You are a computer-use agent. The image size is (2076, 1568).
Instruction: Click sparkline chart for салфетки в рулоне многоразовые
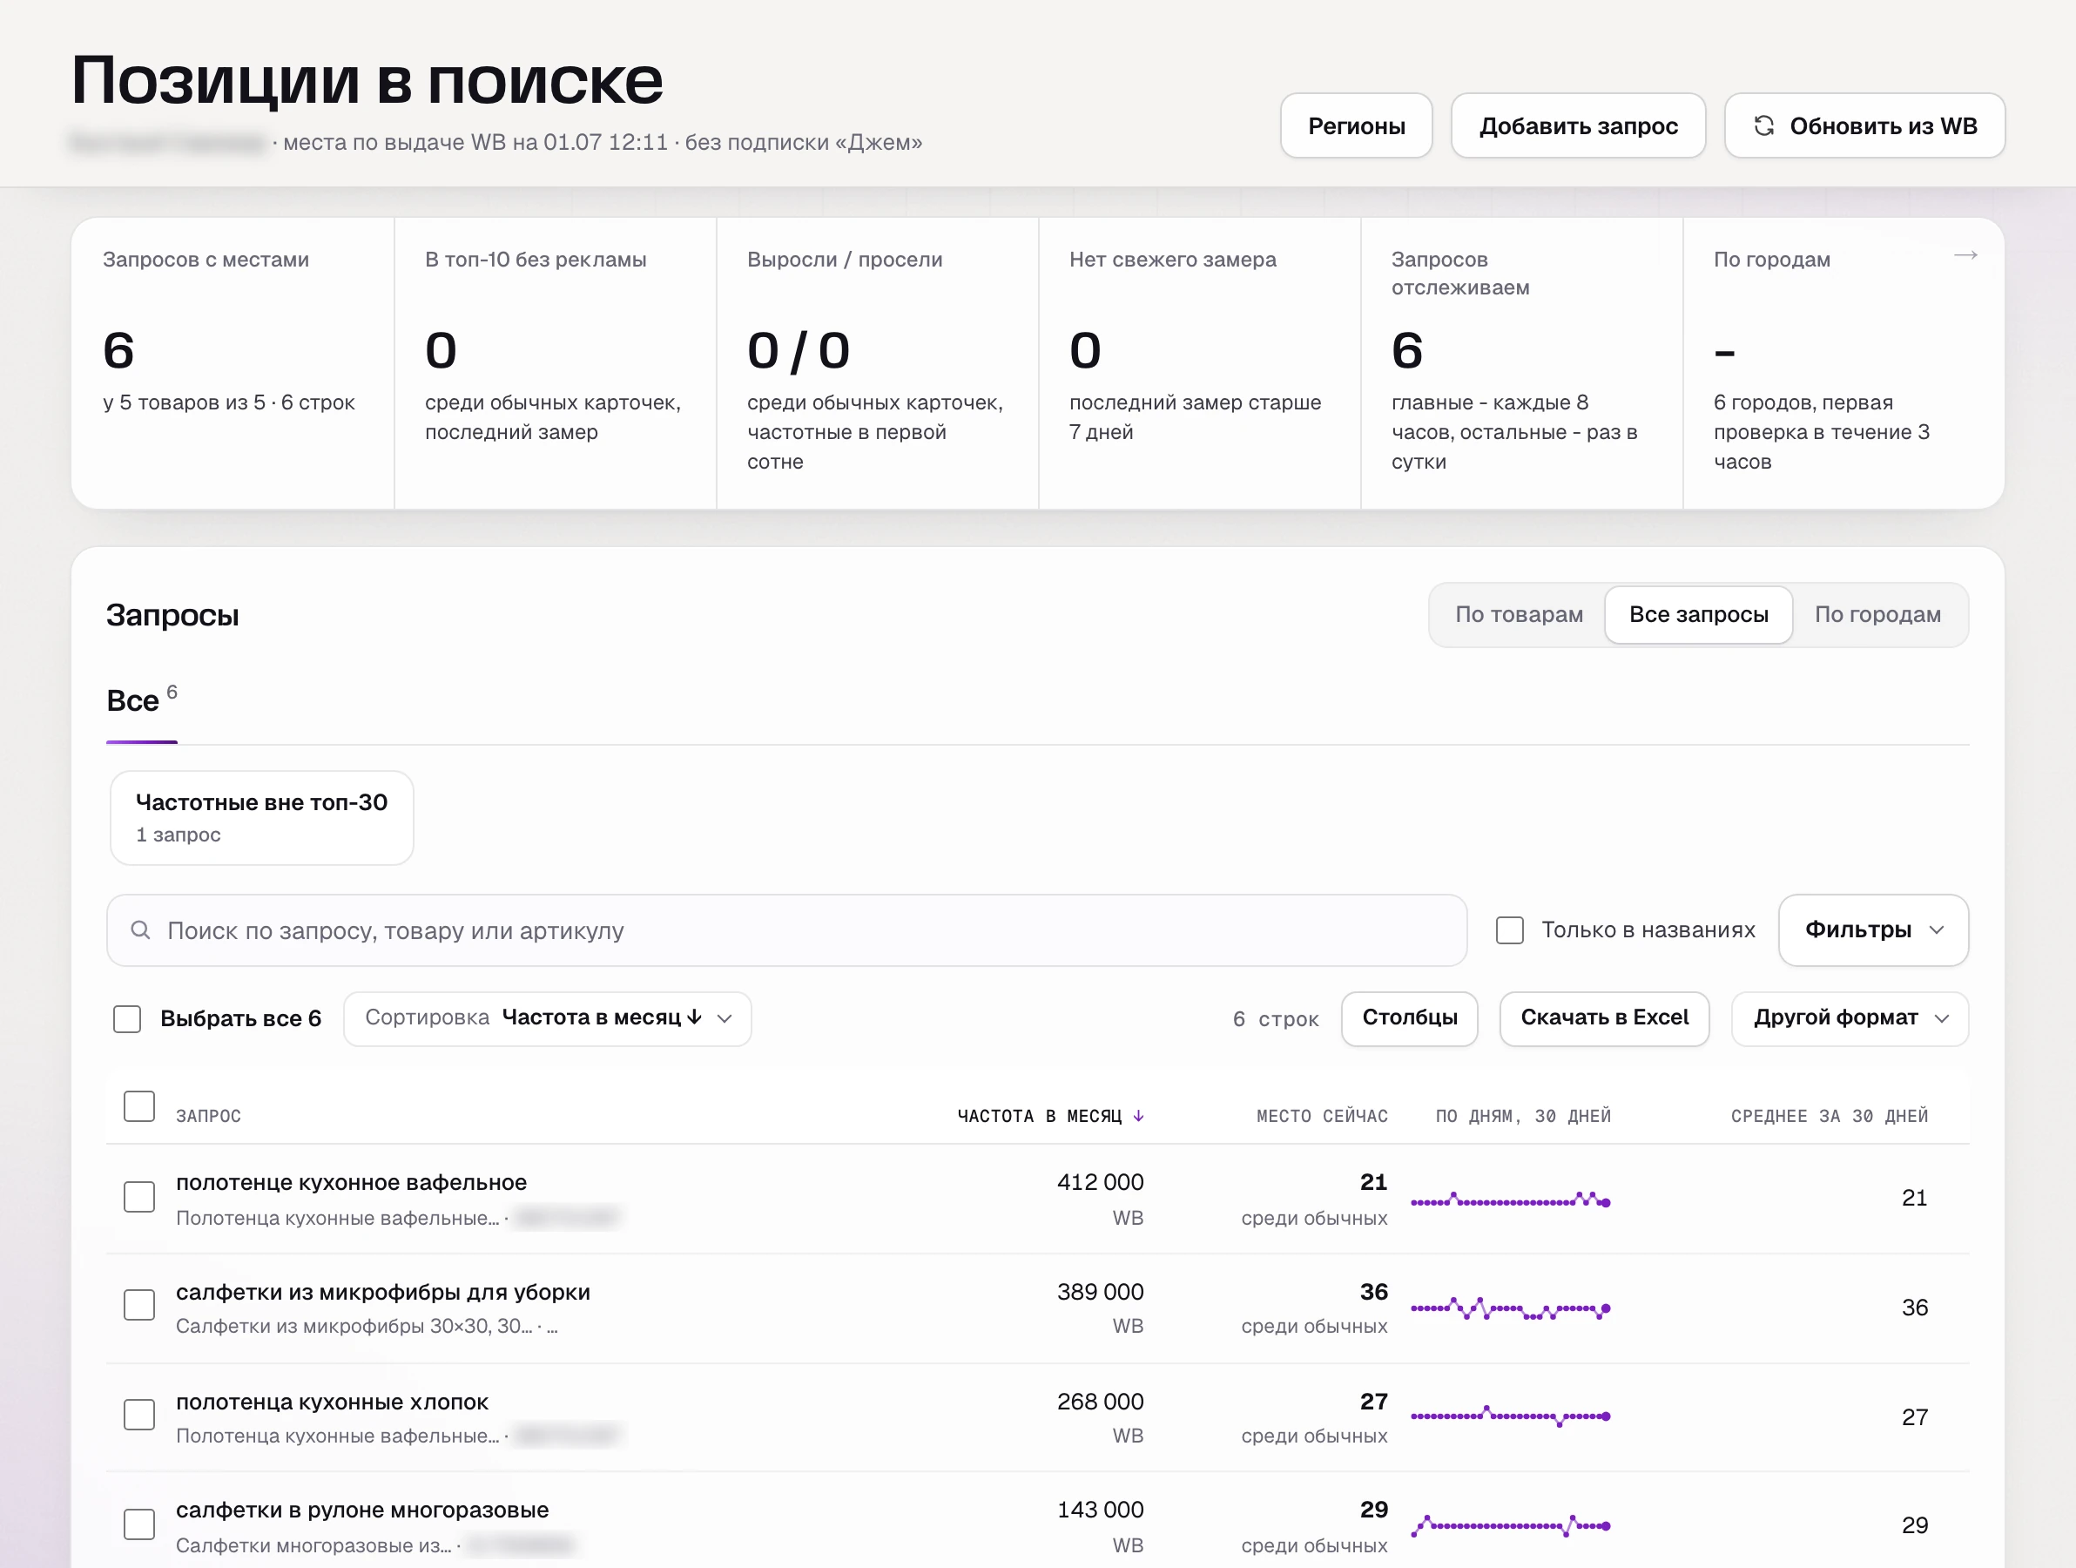point(1510,1525)
